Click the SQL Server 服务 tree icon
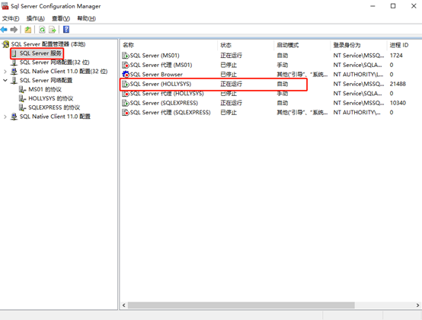The height and width of the screenshot is (320, 422). click(14, 53)
